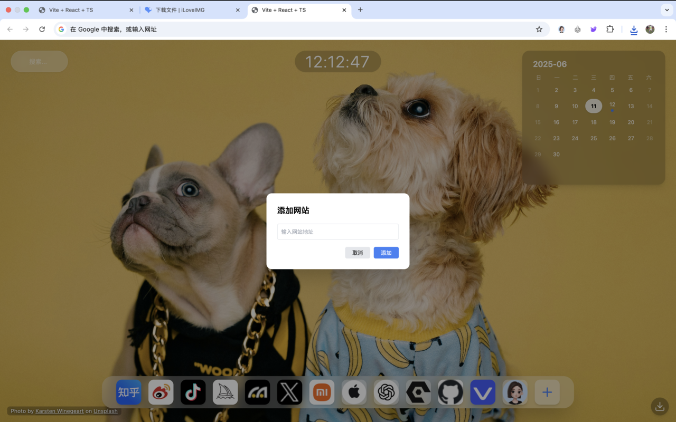Open the Apple shortcut in the dock

[x=354, y=392]
